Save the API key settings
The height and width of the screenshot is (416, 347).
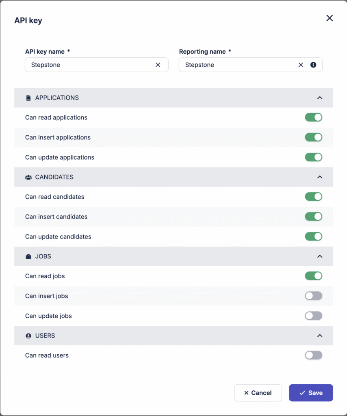coord(311,393)
